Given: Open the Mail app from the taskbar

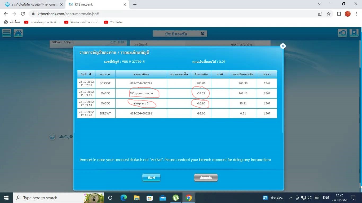Looking at the screenshot, I should tap(162, 198).
